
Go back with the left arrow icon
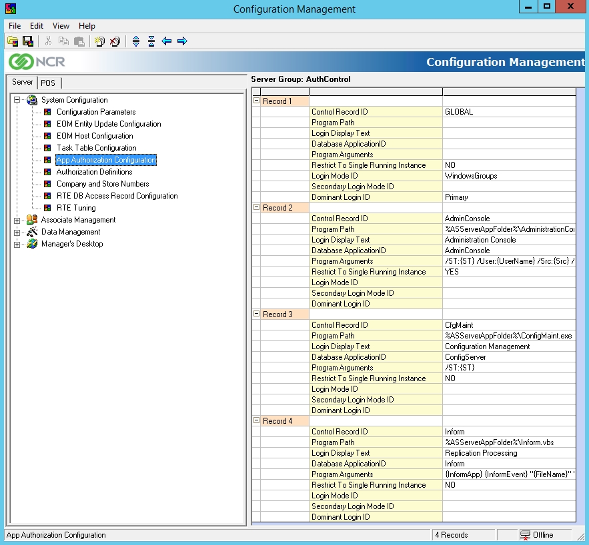(166, 41)
